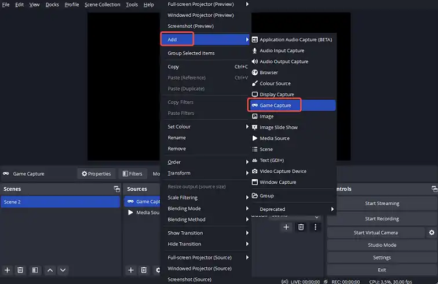438x284 pixels.
Task: Open the Tools menu
Action: 132,5
